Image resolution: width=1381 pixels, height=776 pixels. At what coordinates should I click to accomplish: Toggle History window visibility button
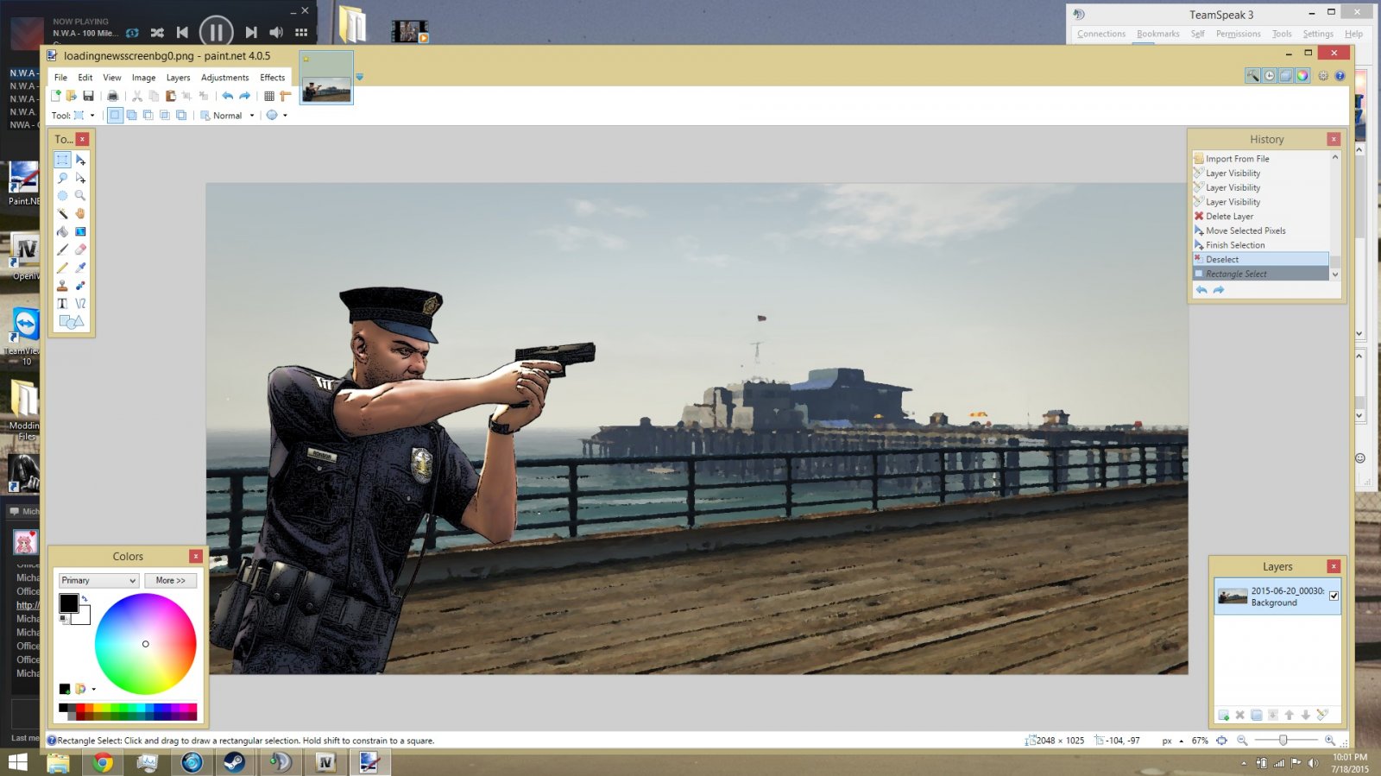pyautogui.click(x=1269, y=76)
